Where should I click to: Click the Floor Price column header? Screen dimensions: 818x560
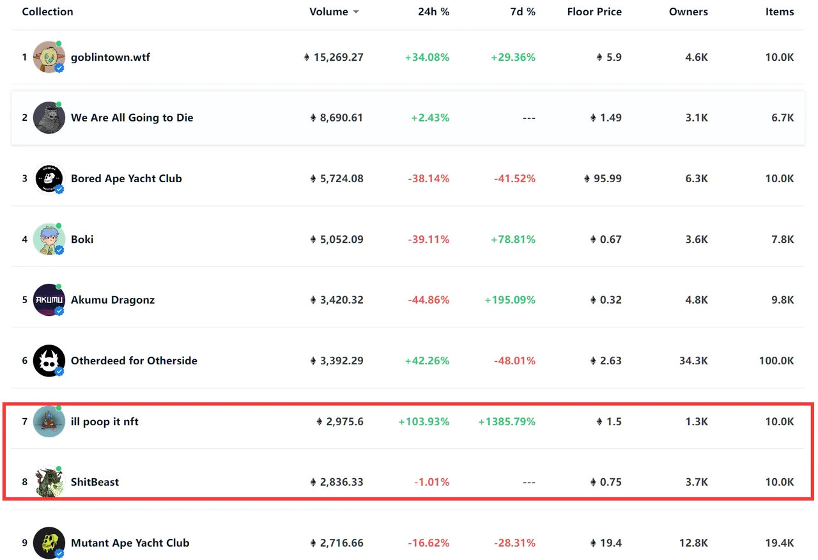pos(594,12)
